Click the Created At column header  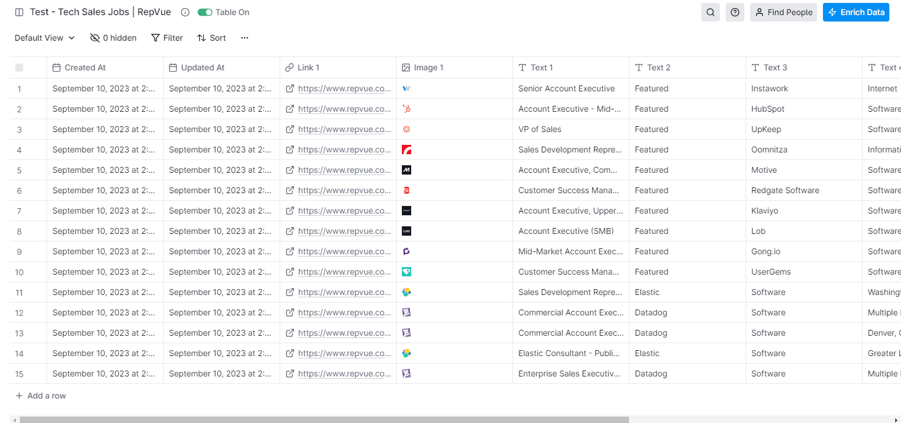coord(105,67)
